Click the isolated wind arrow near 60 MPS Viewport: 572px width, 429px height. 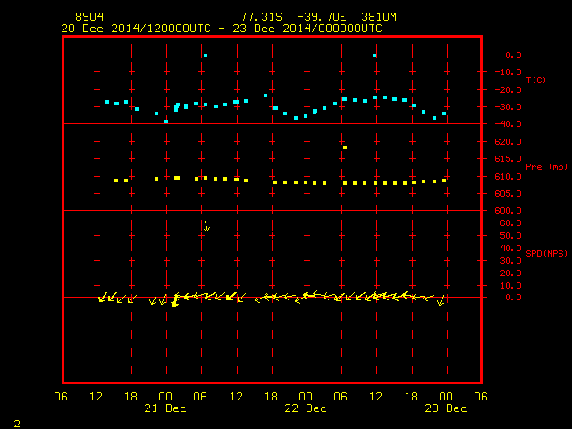pos(206,226)
